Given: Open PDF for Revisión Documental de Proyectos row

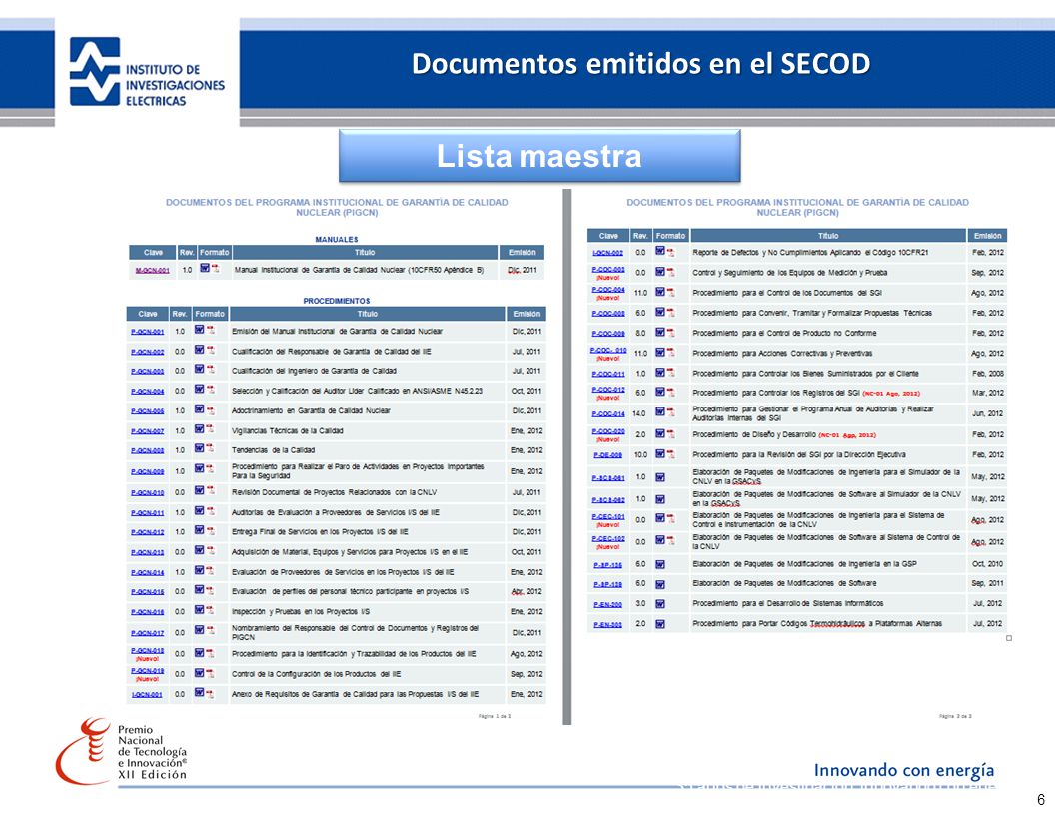Looking at the screenshot, I should [211, 491].
